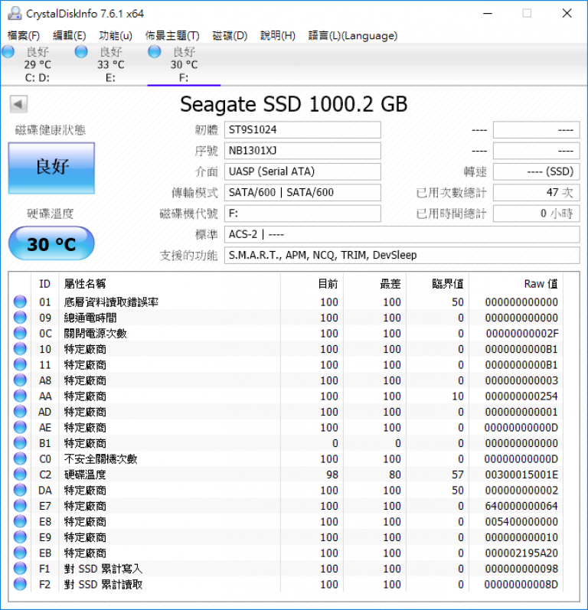This screenshot has width=588, height=610.
Task: Click the previous disk arrow button
Action: pos(18,104)
